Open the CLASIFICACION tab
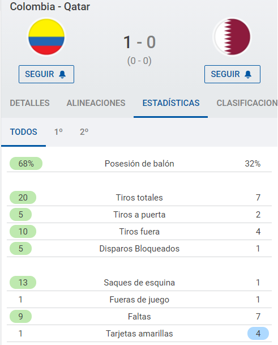 (247, 103)
